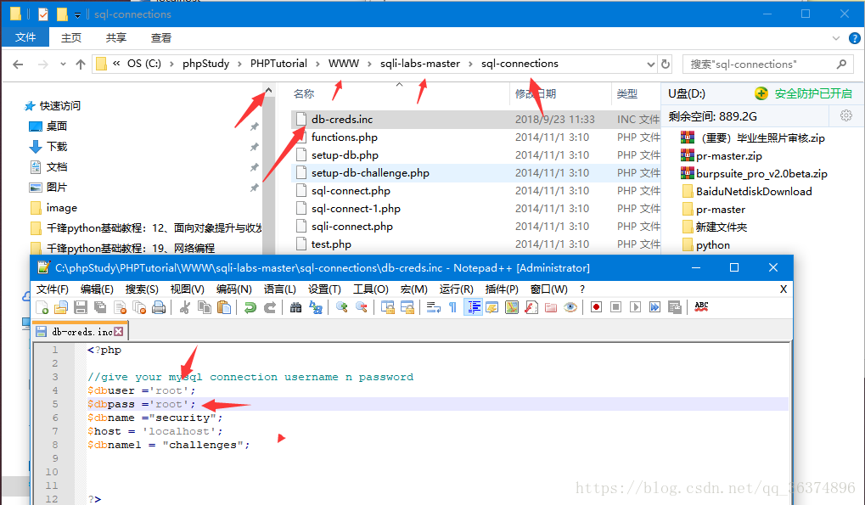The width and height of the screenshot is (865, 505).
Task: Run macro multiple times toolbar icon
Action: [654, 307]
